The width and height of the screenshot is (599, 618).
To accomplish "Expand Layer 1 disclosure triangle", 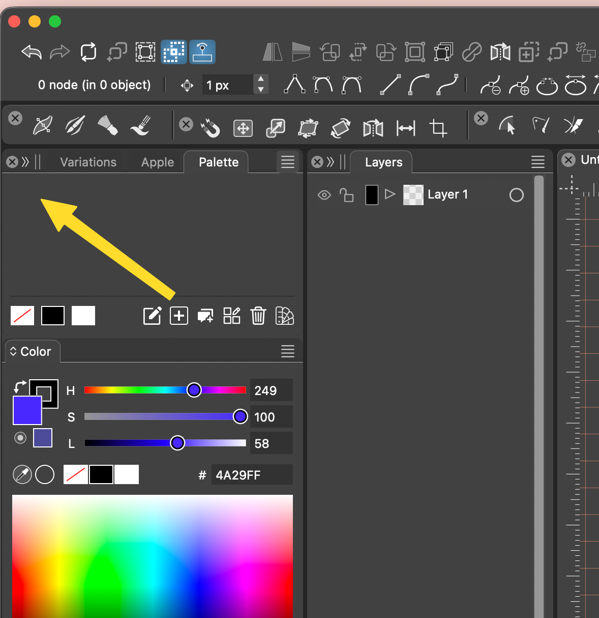I will click(390, 194).
